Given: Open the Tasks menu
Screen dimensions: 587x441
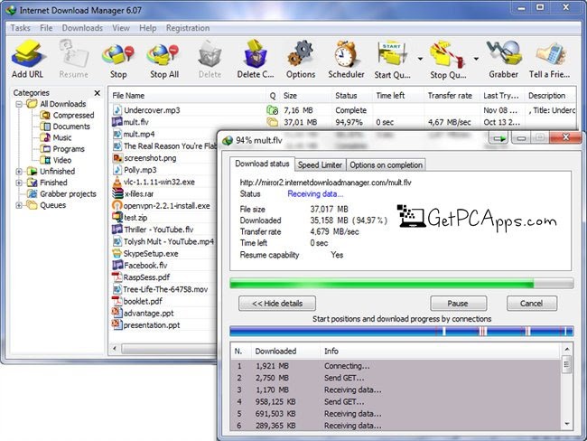Looking at the screenshot, I should click(20, 28).
